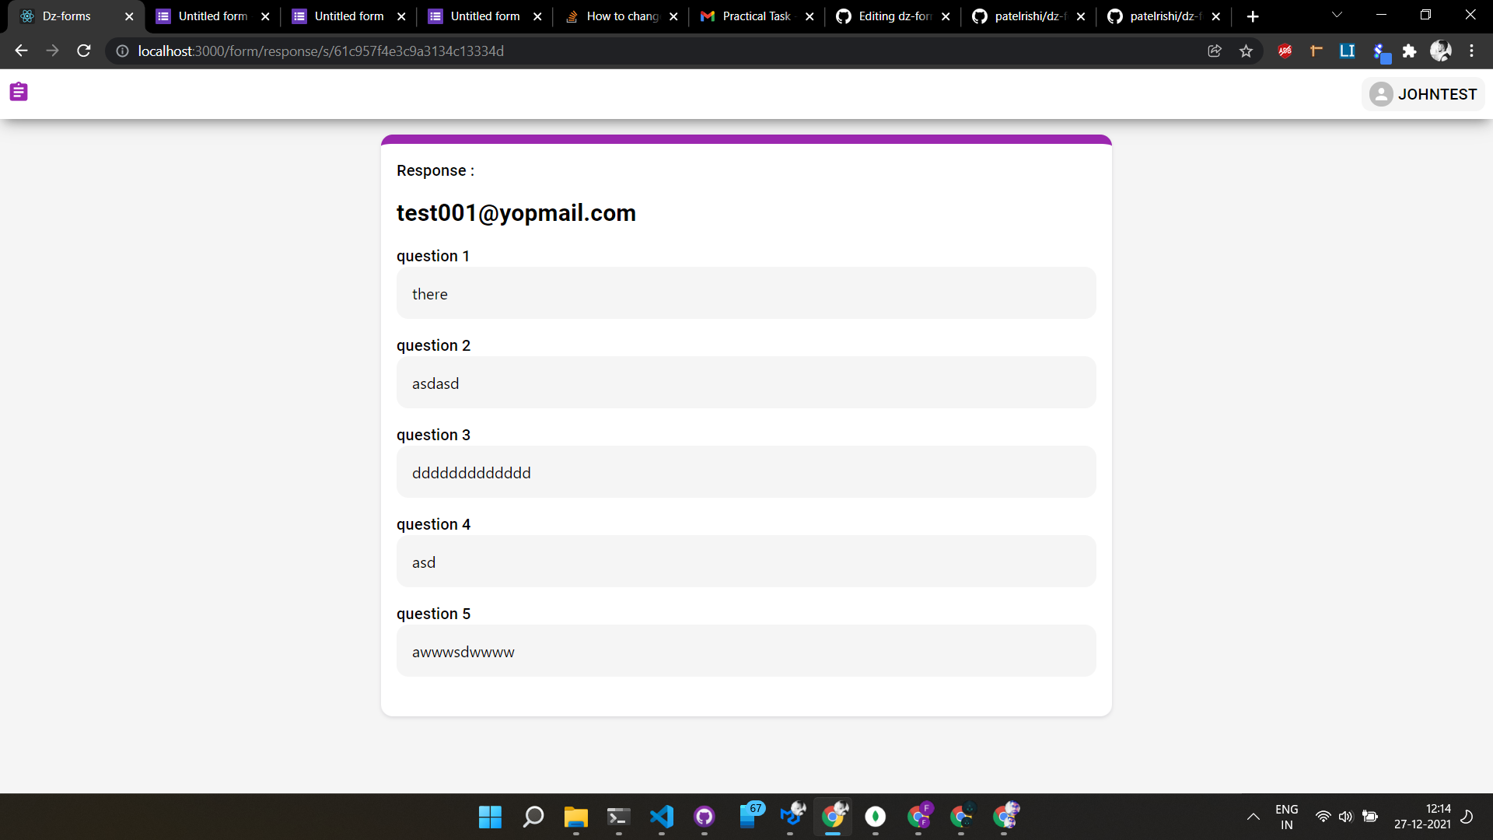Image resolution: width=1493 pixels, height=840 pixels.
Task: Open GitHub Desktop from the taskbar
Action: [705, 817]
